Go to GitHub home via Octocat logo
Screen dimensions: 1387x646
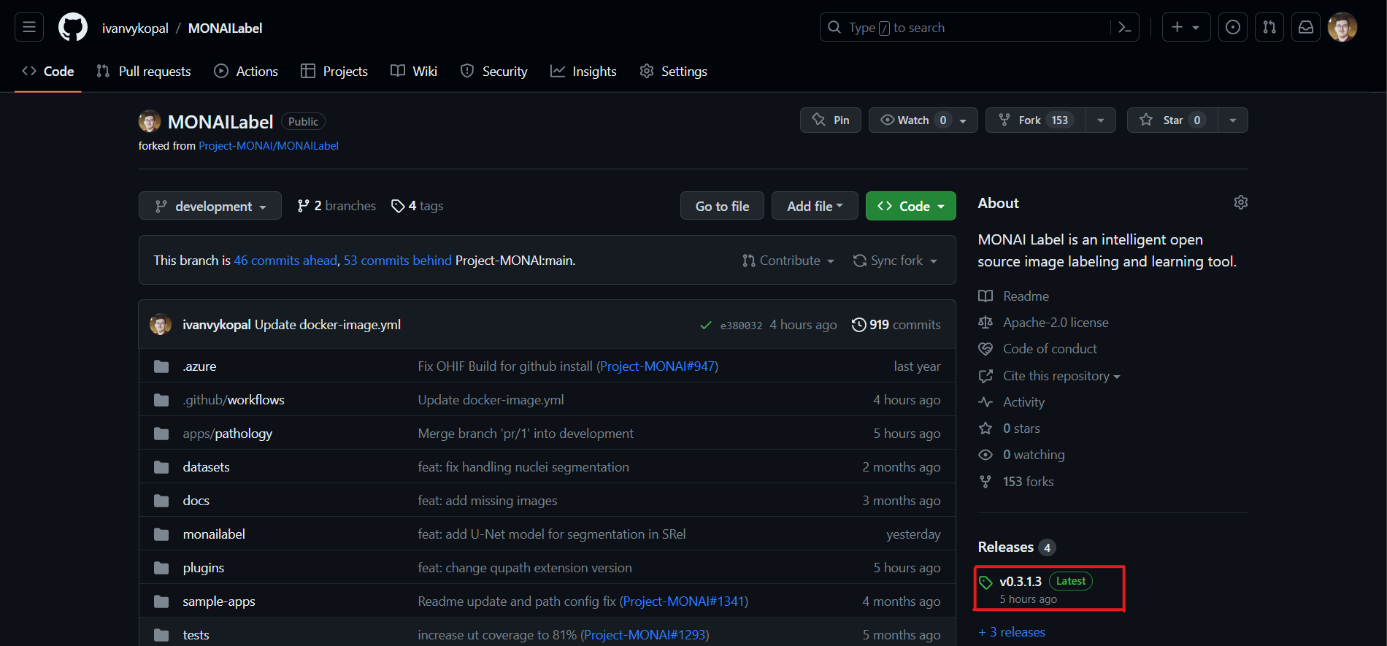[73, 27]
